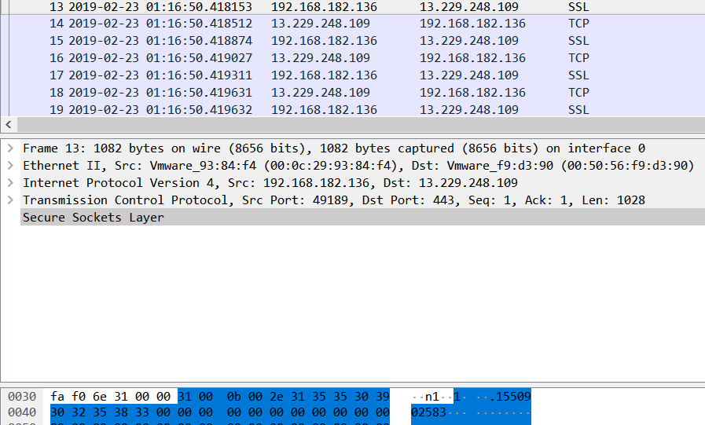Viewport: 705px width, 425px height.
Task: Click ASCII text 02583 in bytes pane
Action: 429,412
